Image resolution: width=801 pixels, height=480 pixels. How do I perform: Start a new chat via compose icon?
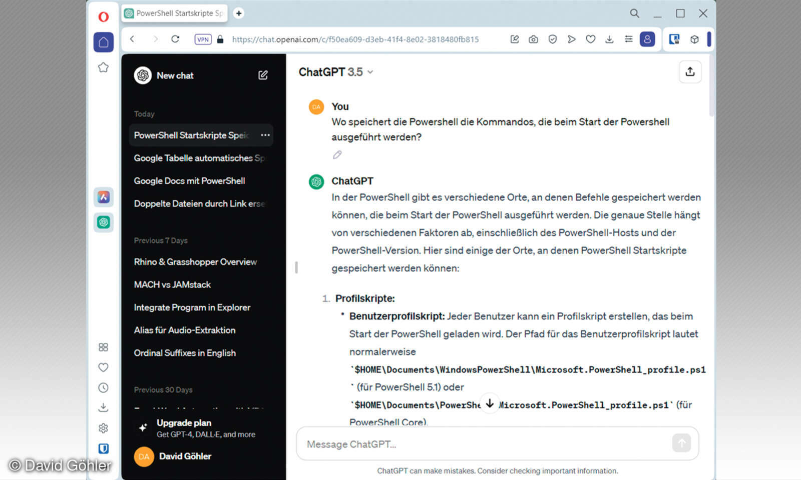pyautogui.click(x=262, y=75)
